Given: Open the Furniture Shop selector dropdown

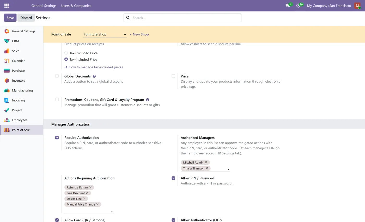Looking at the screenshot, I should tap(105, 34).
